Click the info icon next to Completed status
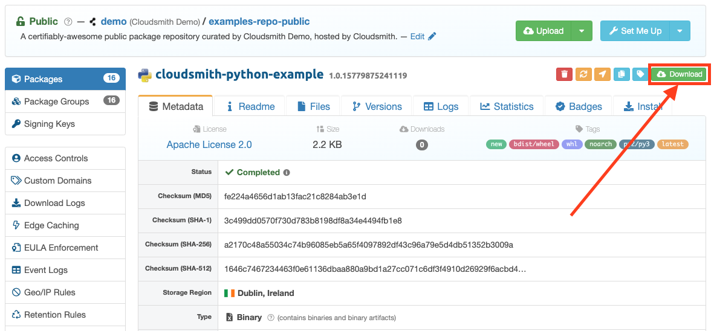 click(x=287, y=173)
